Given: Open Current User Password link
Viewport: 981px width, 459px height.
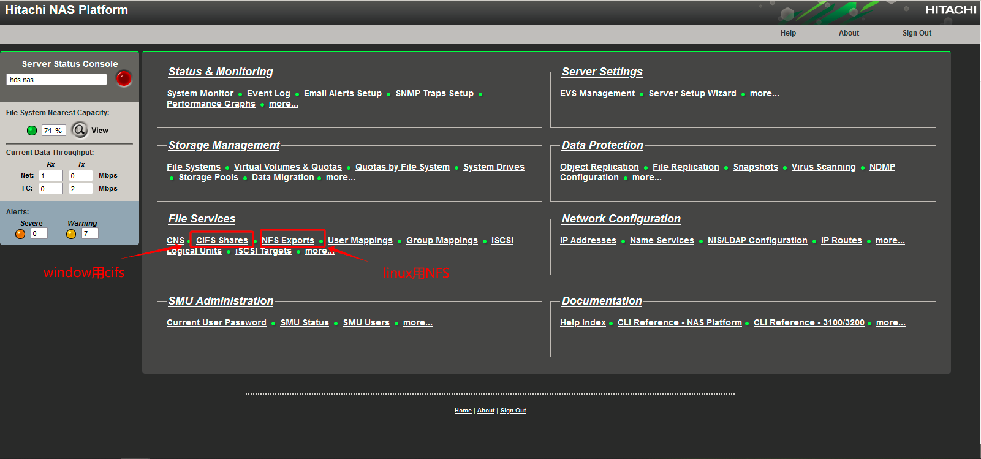Looking at the screenshot, I should pyautogui.click(x=216, y=322).
